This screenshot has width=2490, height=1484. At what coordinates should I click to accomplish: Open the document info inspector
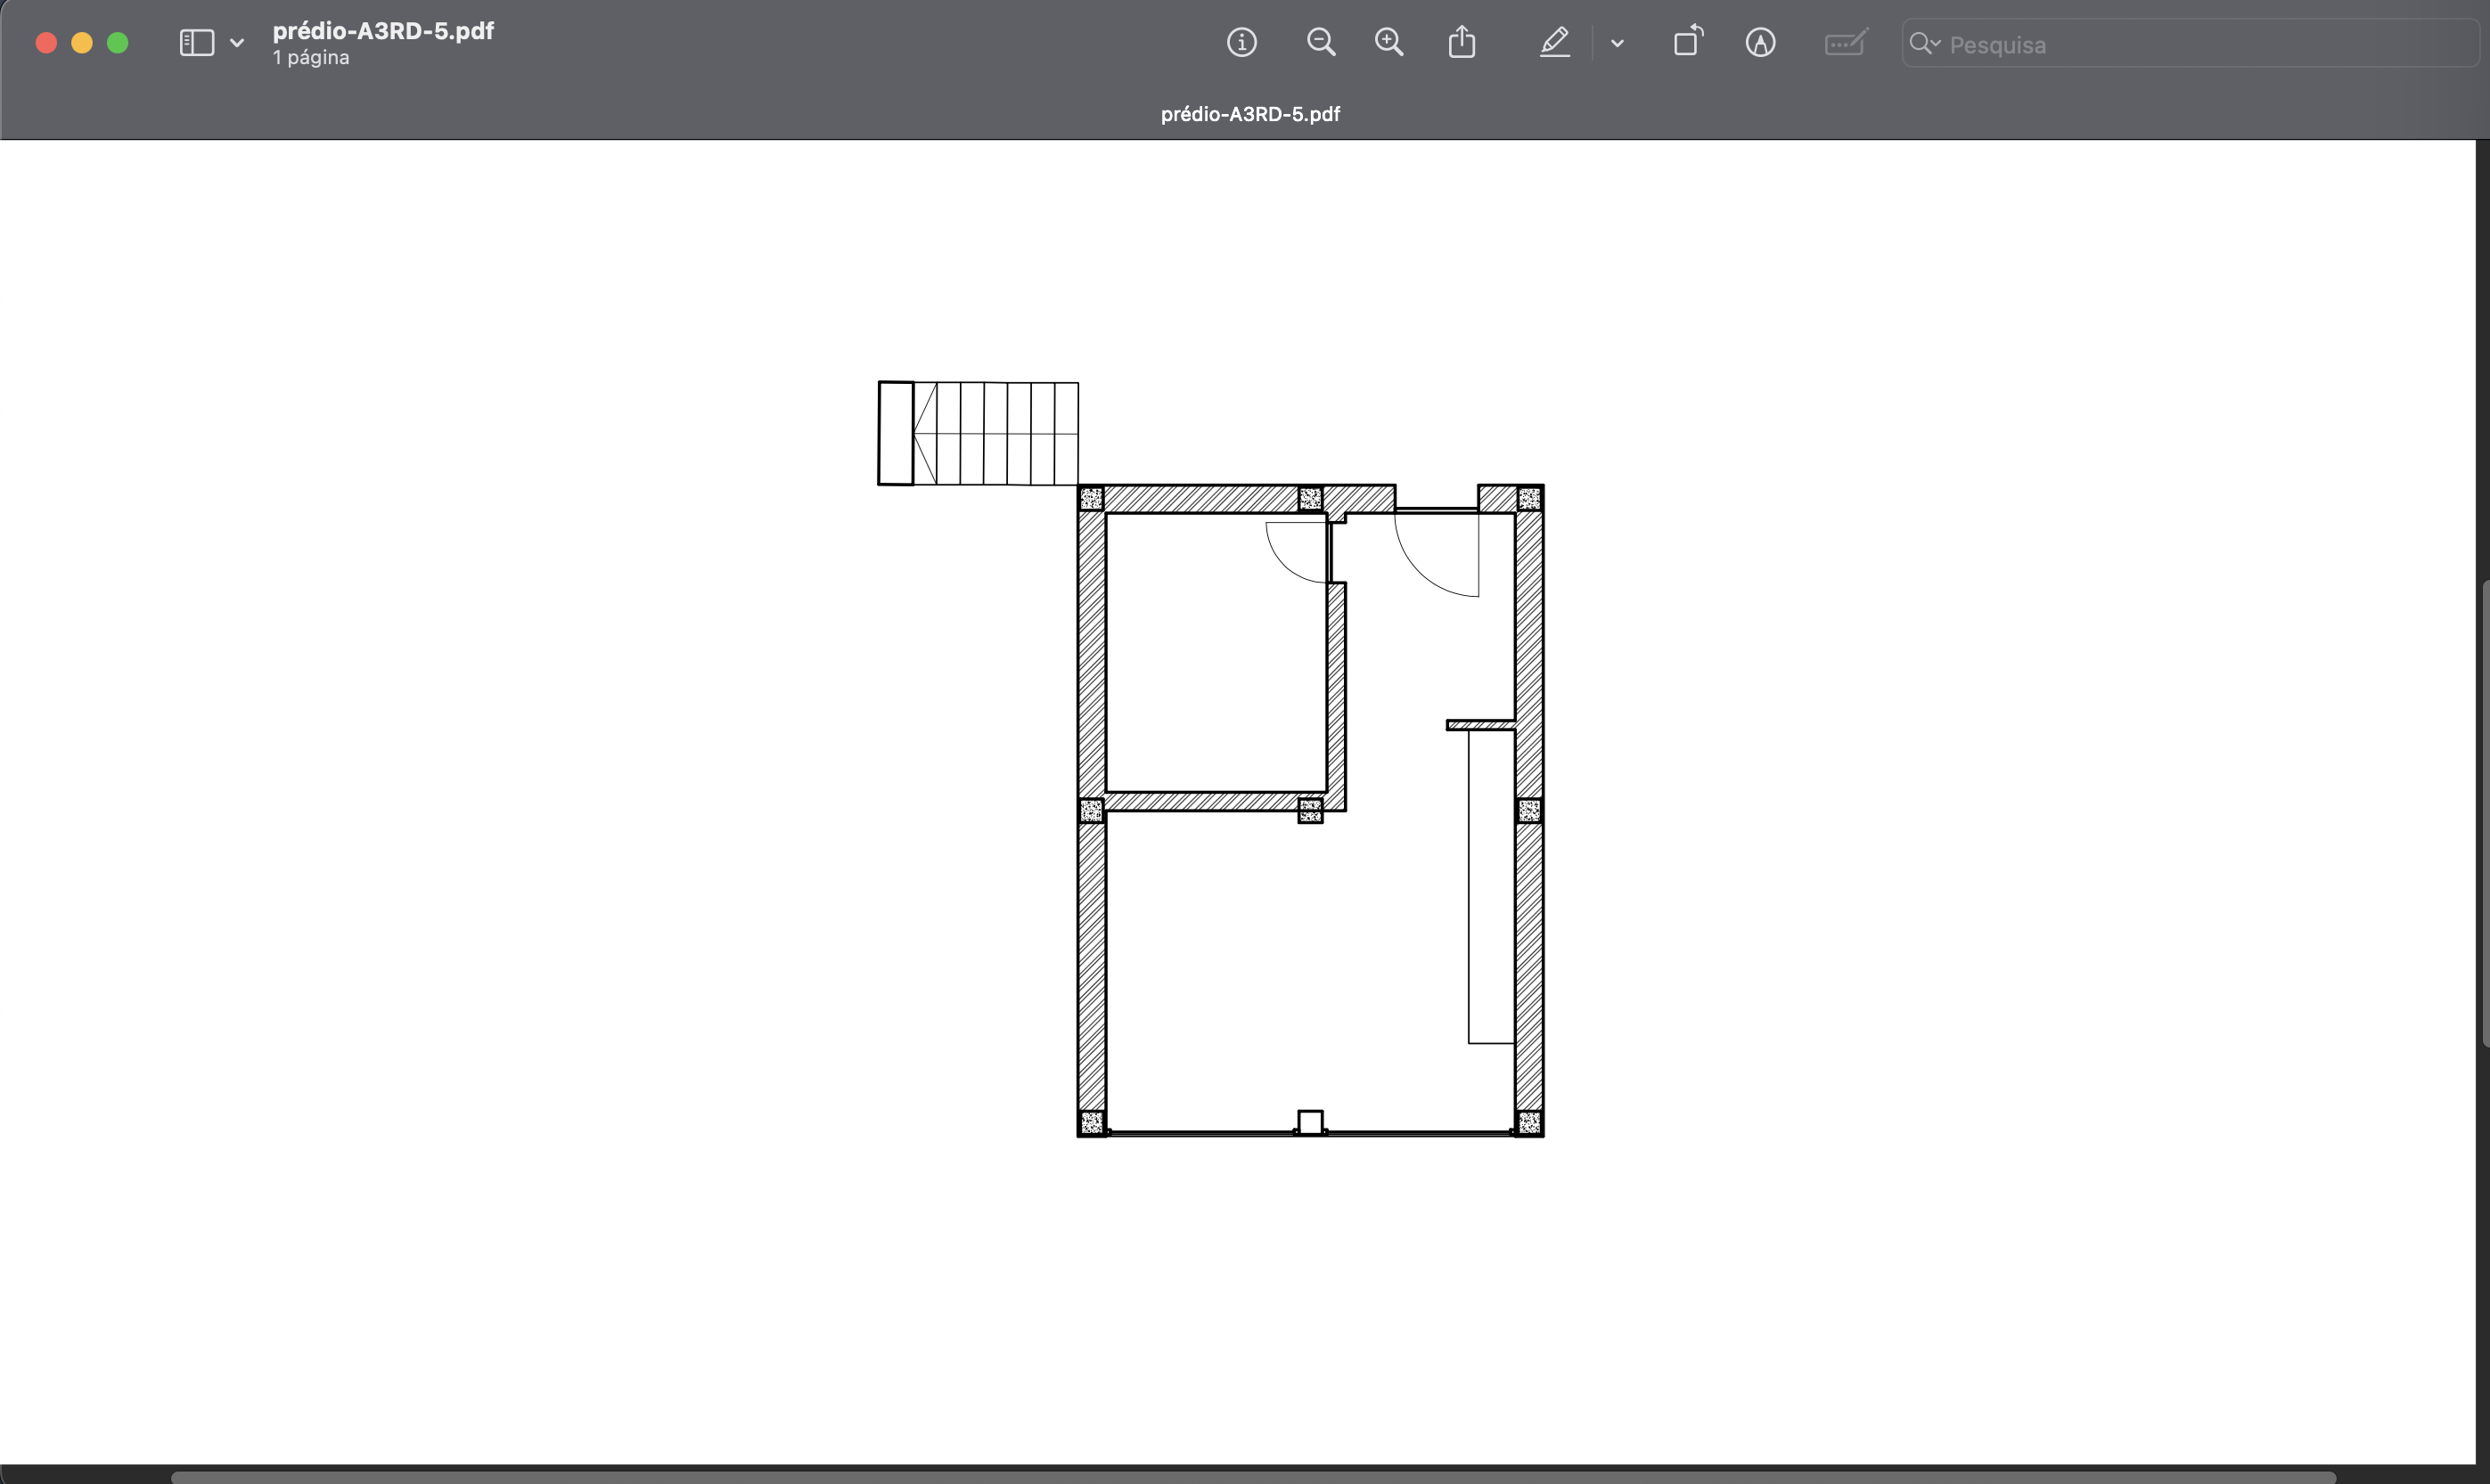[x=1241, y=43]
